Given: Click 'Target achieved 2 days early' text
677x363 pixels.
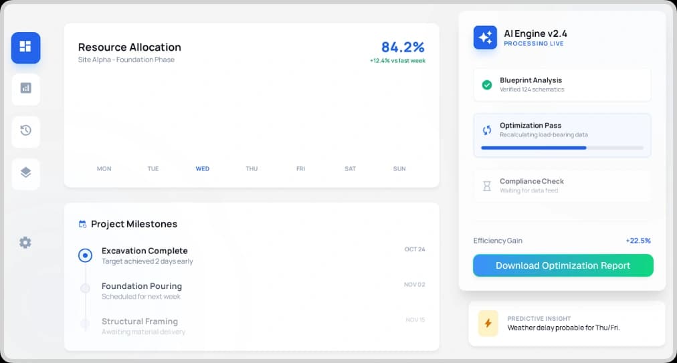Looking at the screenshot, I should (147, 261).
